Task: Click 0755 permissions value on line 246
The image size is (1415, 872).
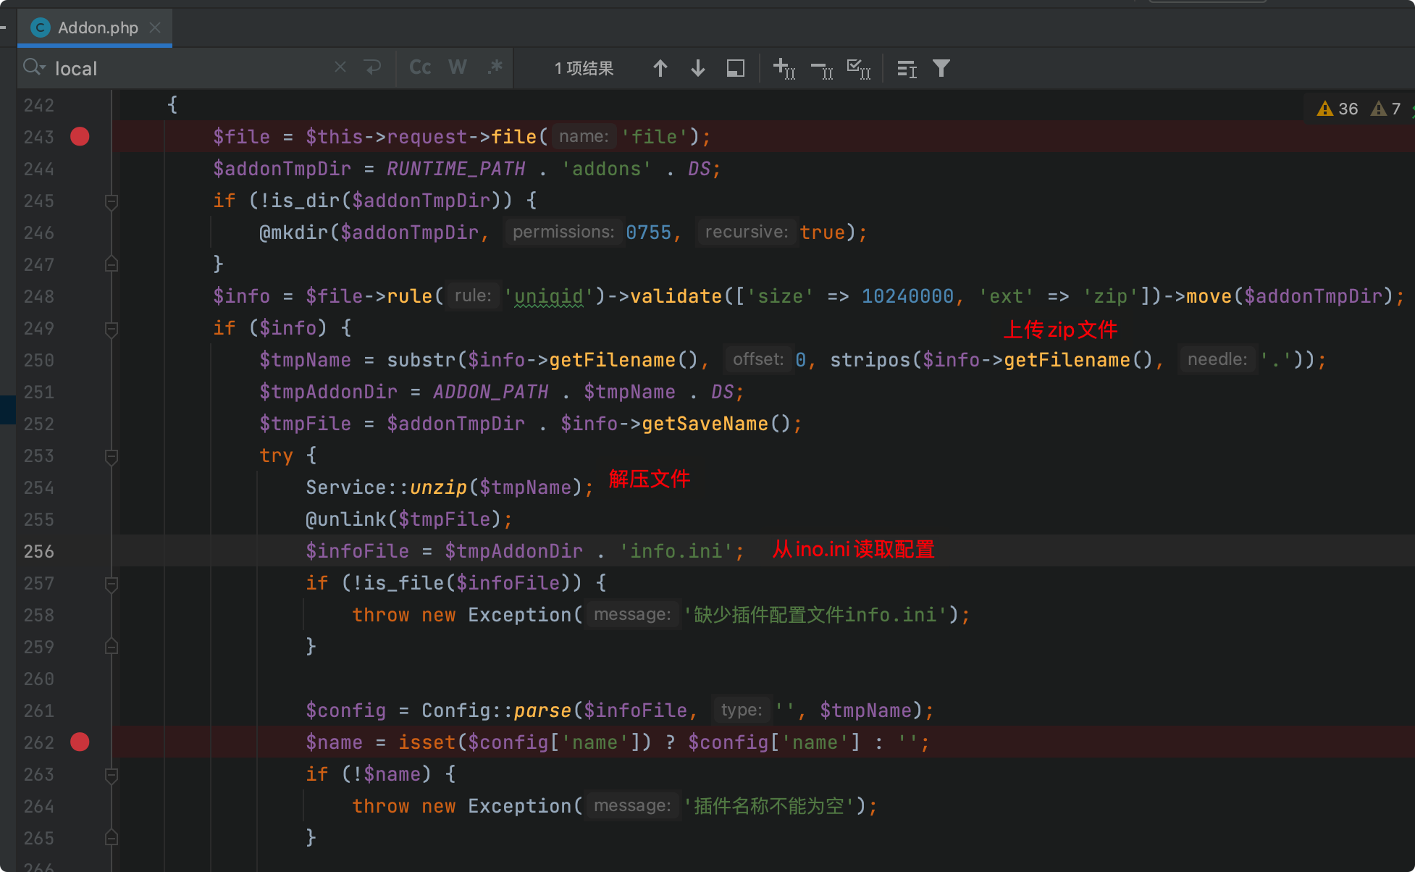Action: click(649, 232)
